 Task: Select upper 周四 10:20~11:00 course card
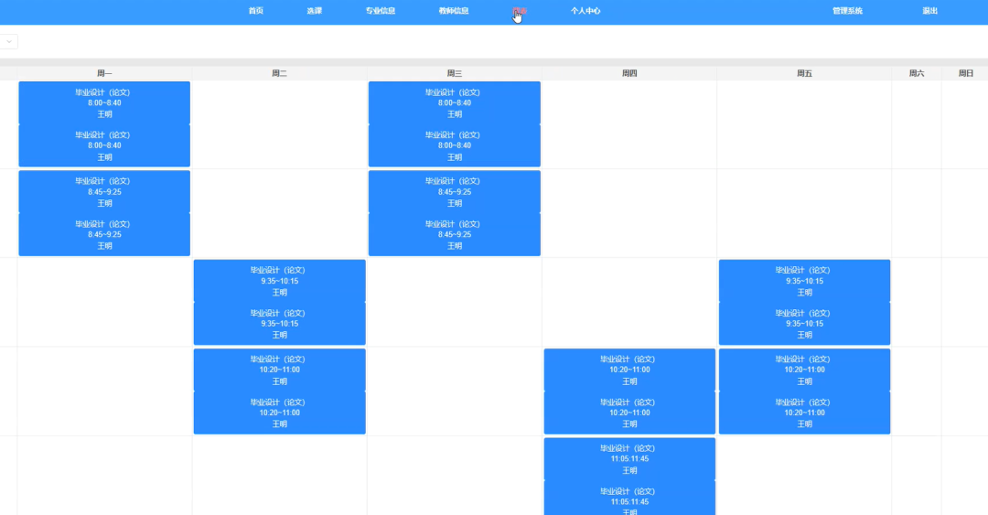coord(629,370)
